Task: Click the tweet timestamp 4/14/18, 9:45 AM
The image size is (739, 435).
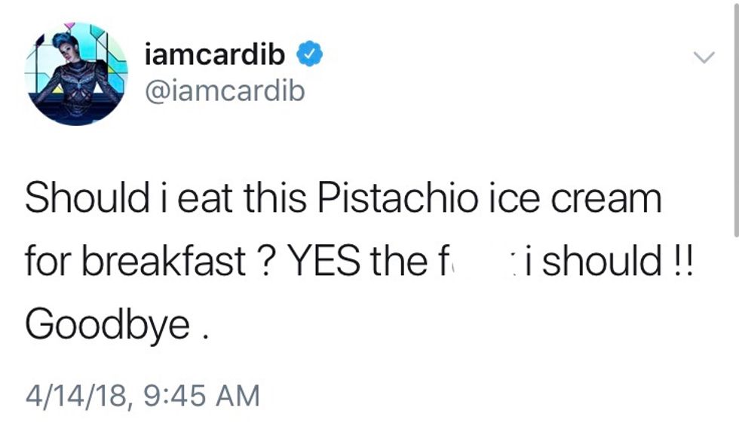Action: coord(142,396)
